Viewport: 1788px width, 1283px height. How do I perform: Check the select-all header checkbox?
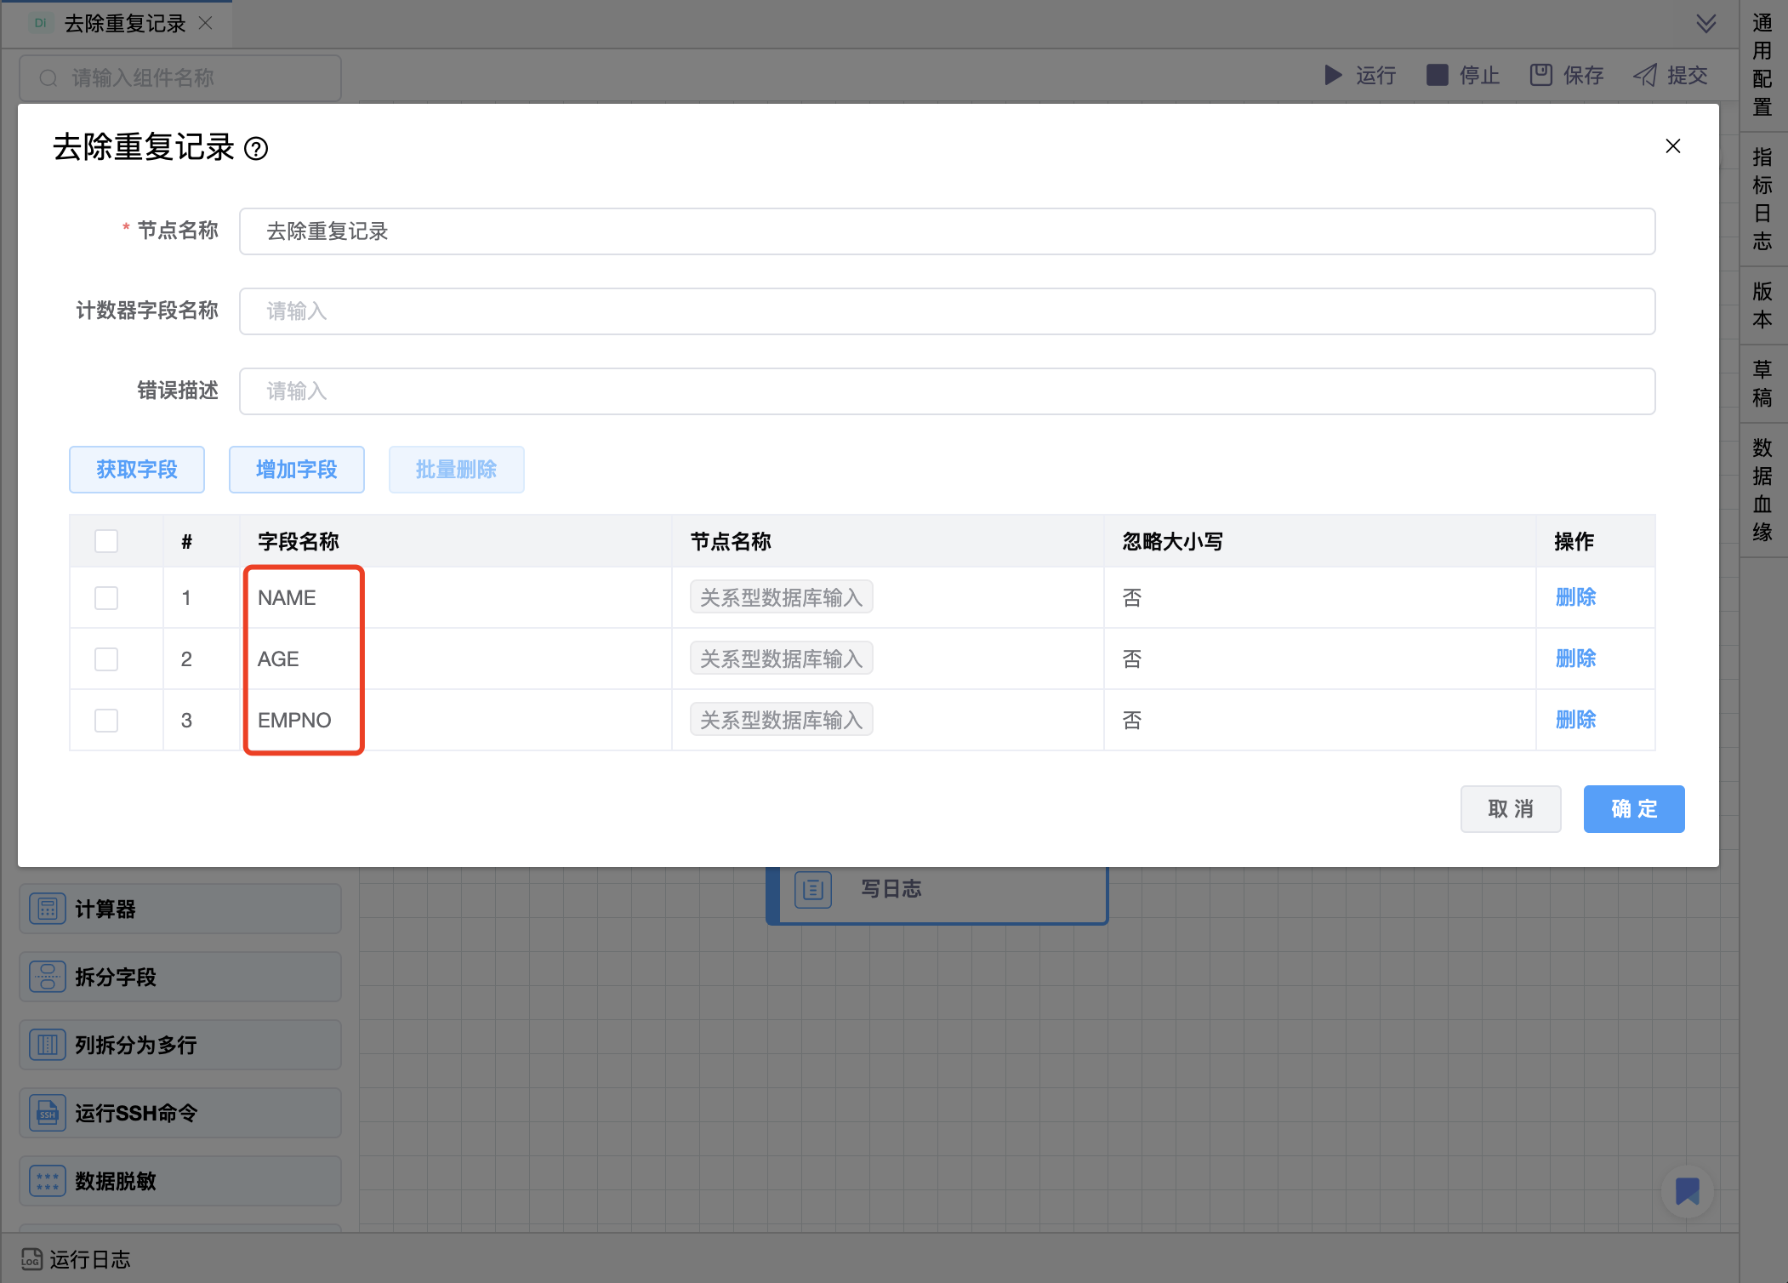pos(106,541)
